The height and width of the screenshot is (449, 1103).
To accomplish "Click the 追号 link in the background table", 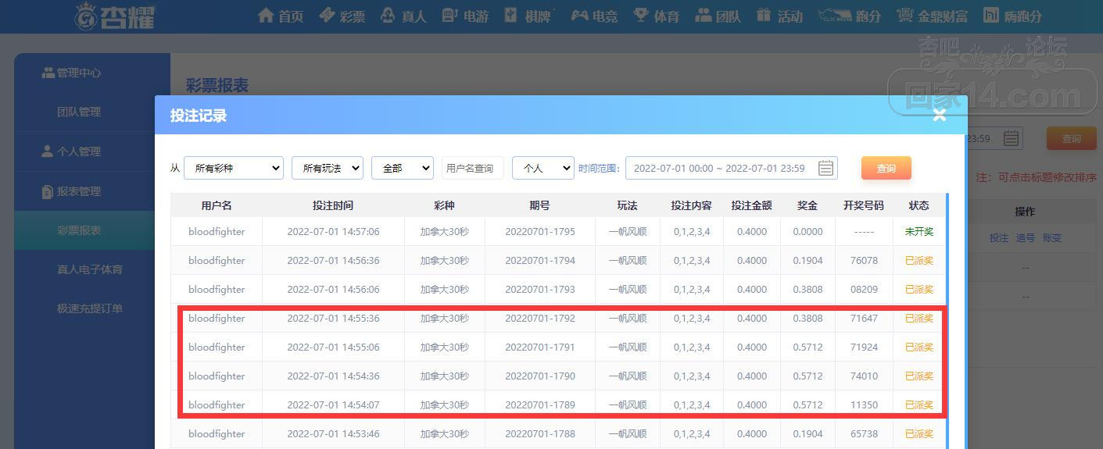I will [x=1026, y=238].
